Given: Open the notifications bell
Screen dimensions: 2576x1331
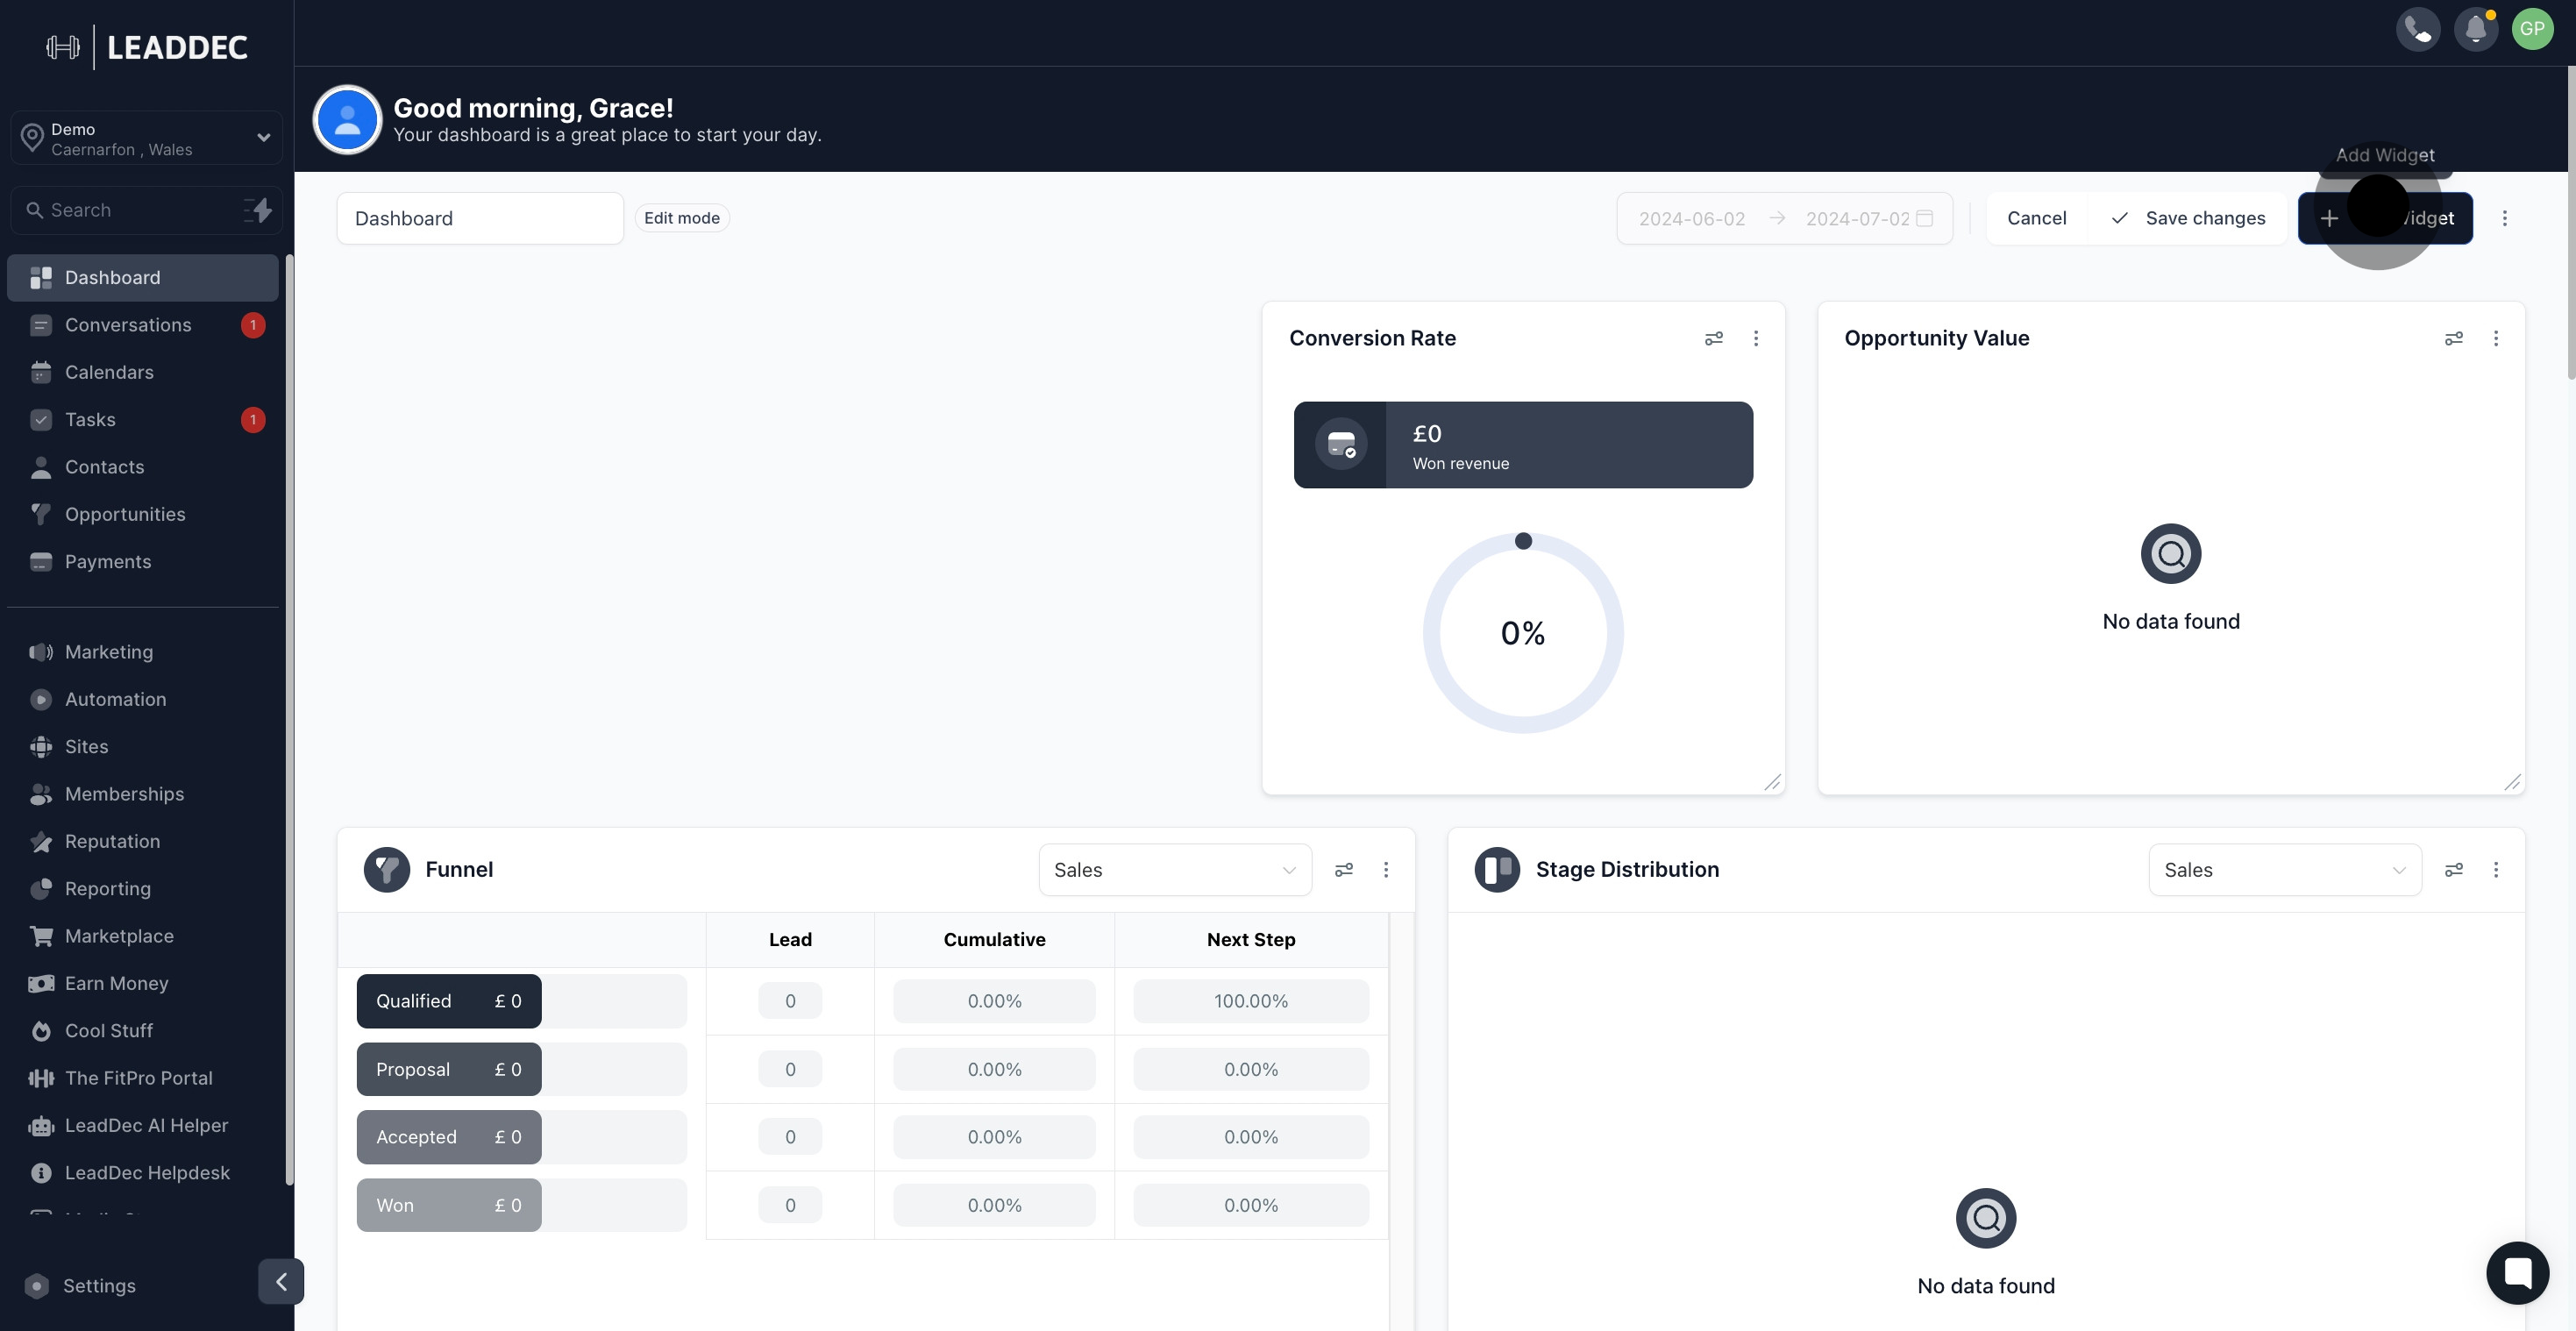Looking at the screenshot, I should pyautogui.click(x=2475, y=29).
